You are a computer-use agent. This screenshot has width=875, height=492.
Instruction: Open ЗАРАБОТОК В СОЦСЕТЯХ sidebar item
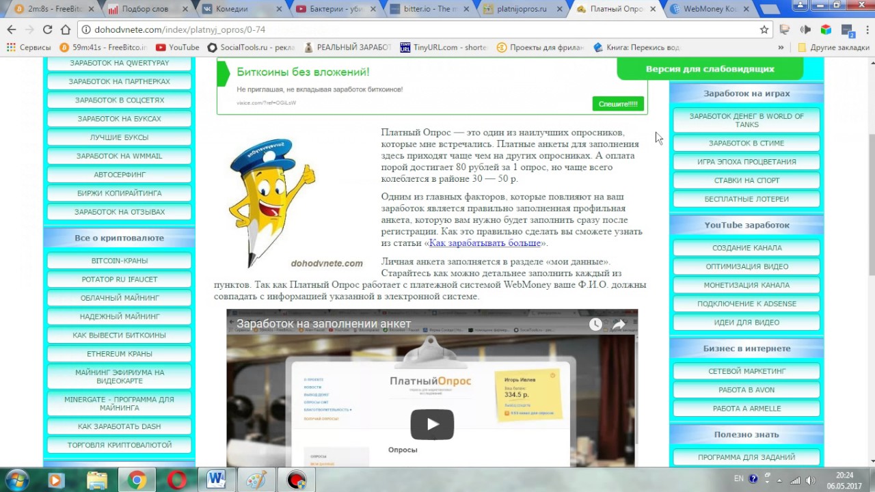(x=120, y=100)
